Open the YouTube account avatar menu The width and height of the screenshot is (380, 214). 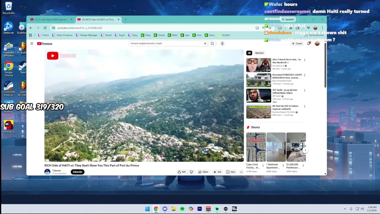point(317,44)
